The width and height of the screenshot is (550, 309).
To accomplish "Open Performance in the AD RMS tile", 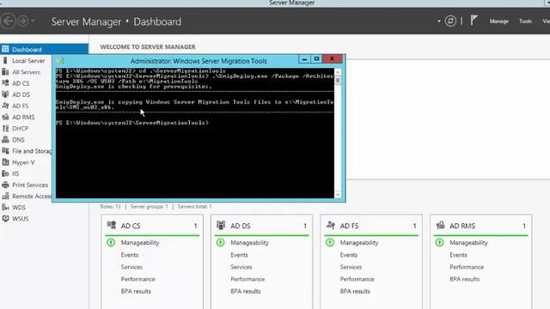I will (x=467, y=267).
